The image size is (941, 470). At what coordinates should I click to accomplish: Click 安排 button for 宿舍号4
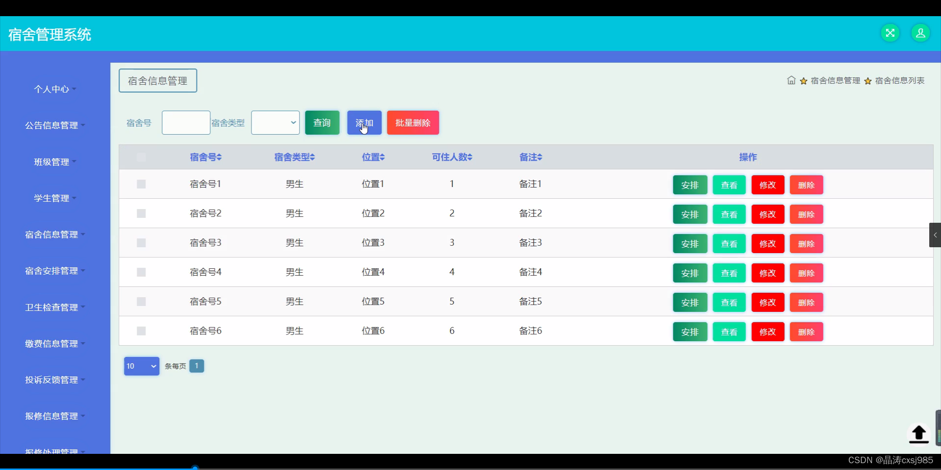pyautogui.click(x=690, y=273)
